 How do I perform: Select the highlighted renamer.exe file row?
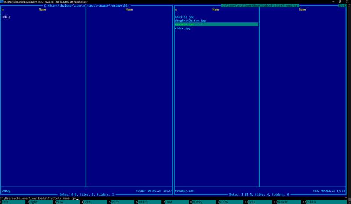(217, 25)
